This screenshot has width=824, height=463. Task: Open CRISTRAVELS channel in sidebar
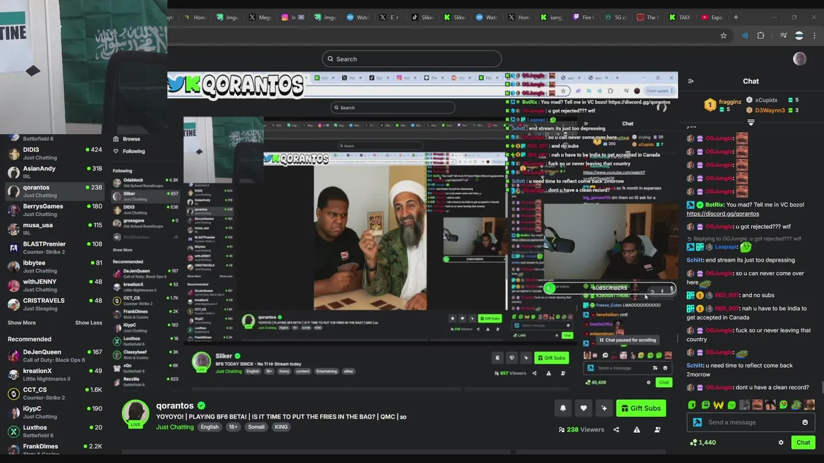tap(55, 304)
